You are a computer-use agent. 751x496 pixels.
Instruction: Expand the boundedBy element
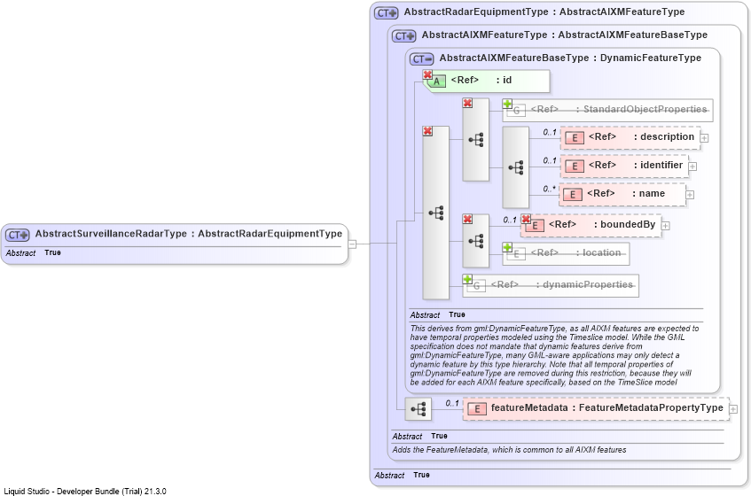(665, 225)
